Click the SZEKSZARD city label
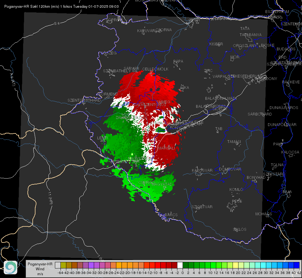 [x=274, y=174]
